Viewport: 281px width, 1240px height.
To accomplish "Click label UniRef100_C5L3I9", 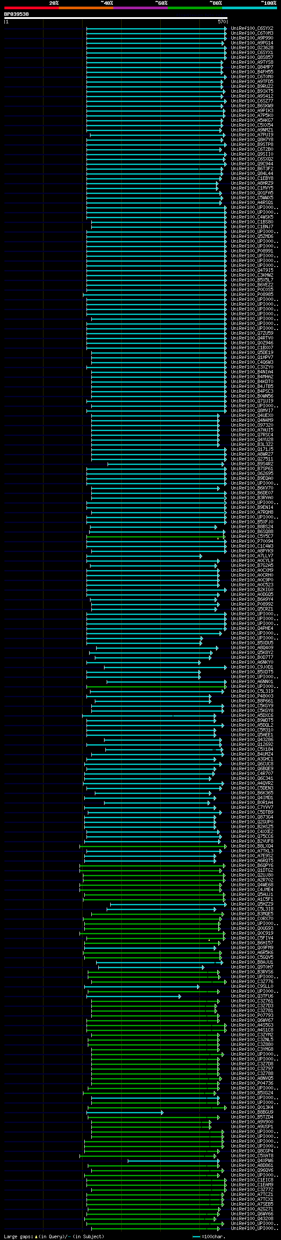I will coord(252,692).
